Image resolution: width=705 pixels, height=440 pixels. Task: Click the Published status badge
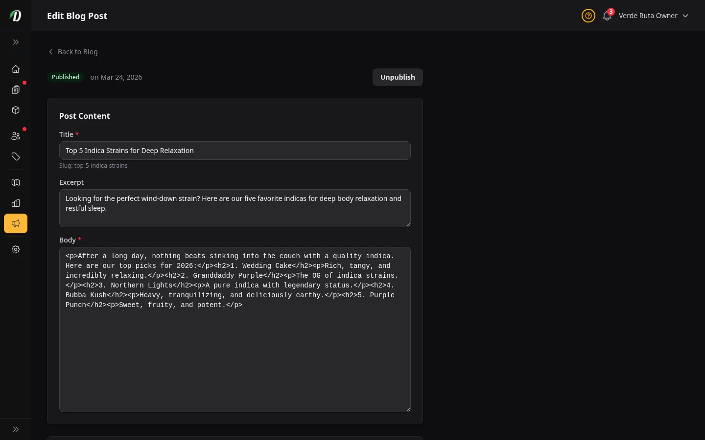click(66, 77)
